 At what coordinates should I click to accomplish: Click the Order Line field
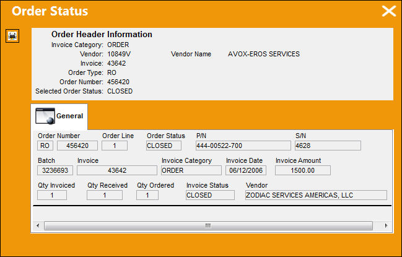115,146
